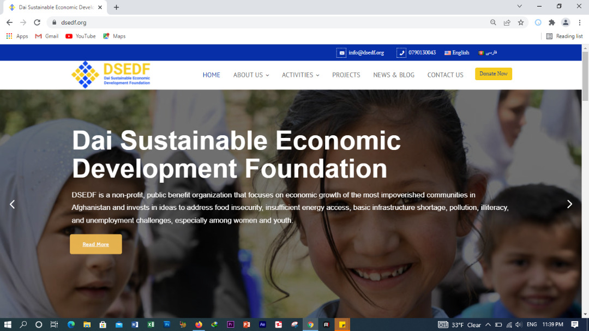Expand the ABOUT US dropdown menu
The image size is (589, 331).
click(251, 75)
